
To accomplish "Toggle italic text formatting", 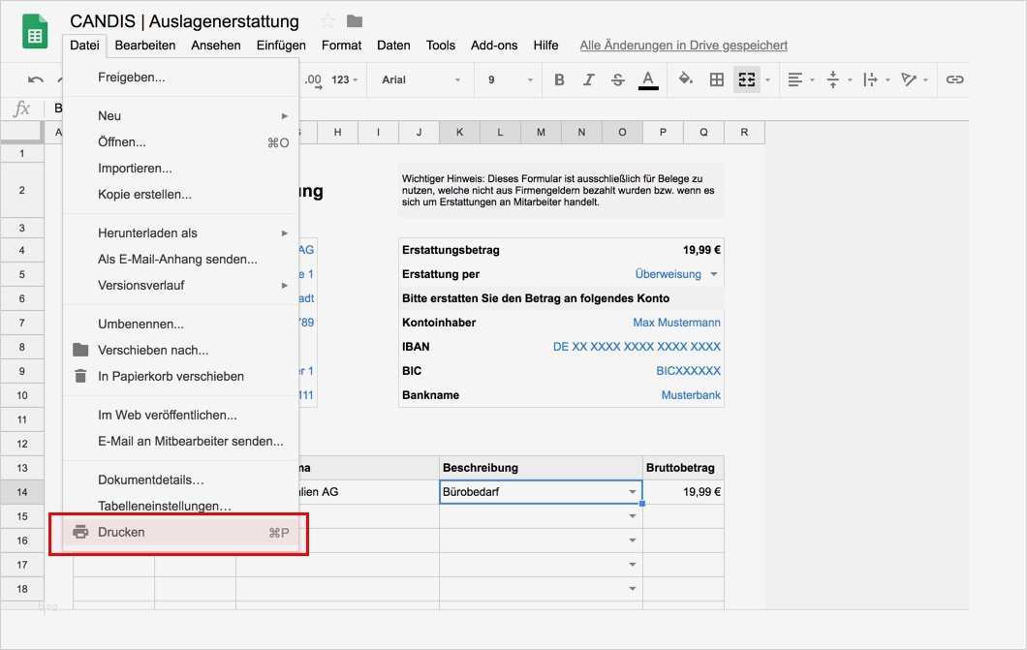I will [x=588, y=79].
